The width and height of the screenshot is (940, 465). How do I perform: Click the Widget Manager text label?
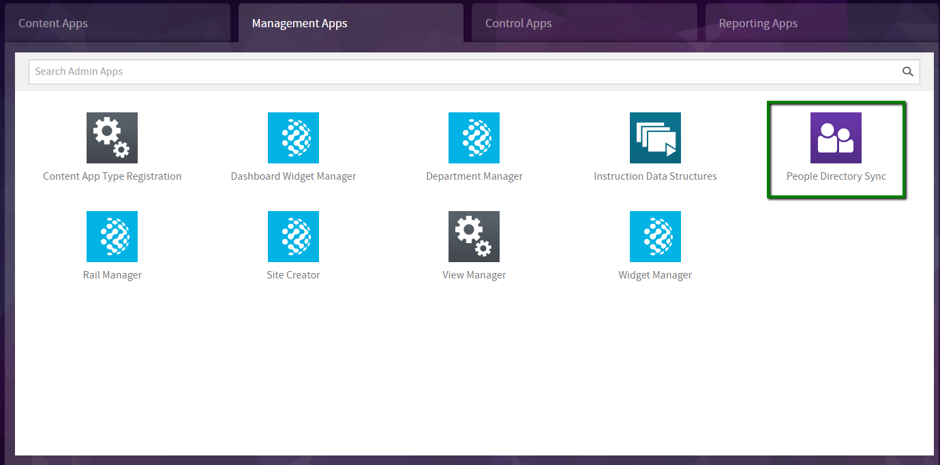click(x=655, y=275)
